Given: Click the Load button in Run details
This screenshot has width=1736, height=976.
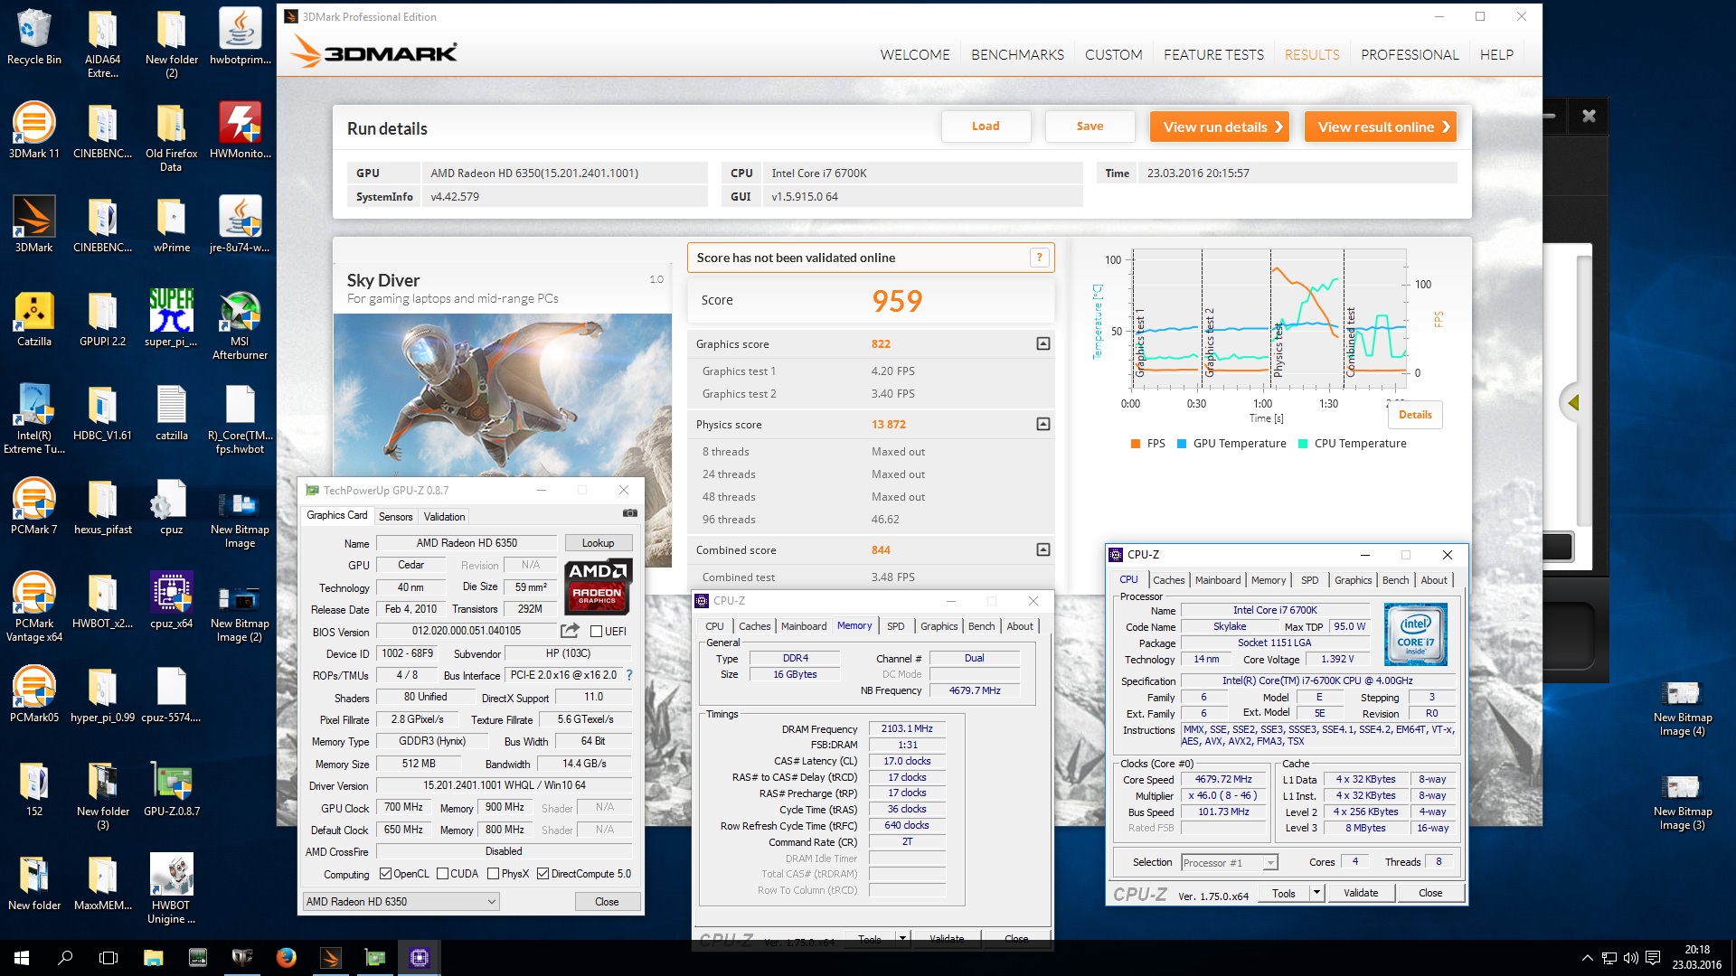Looking at the screenshot, I should 986,127.
